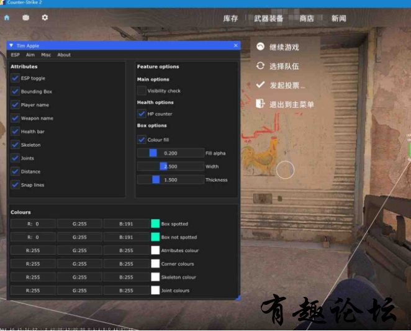The height and width of the screenshot is (331, 411).
Task: Click the Thickness slider
Action: coord(171,180)
